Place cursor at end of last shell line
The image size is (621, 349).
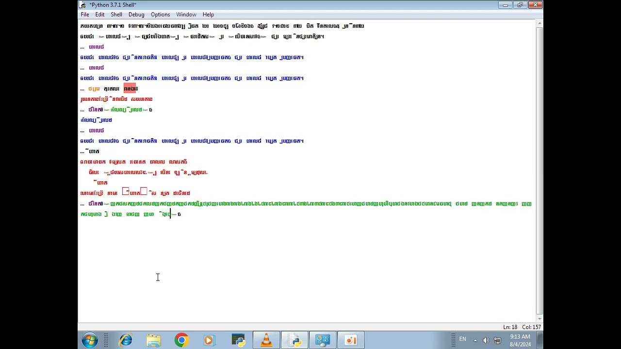click(181, 214)
